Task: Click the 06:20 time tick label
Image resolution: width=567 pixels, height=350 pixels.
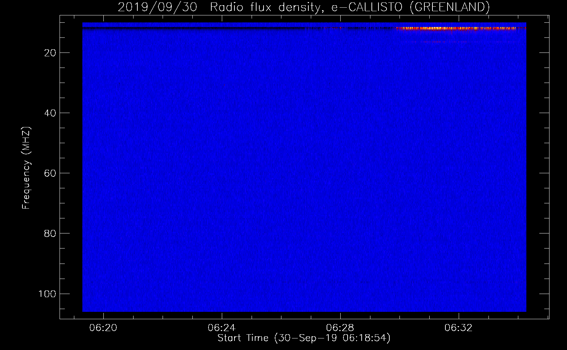Action: 103,328
